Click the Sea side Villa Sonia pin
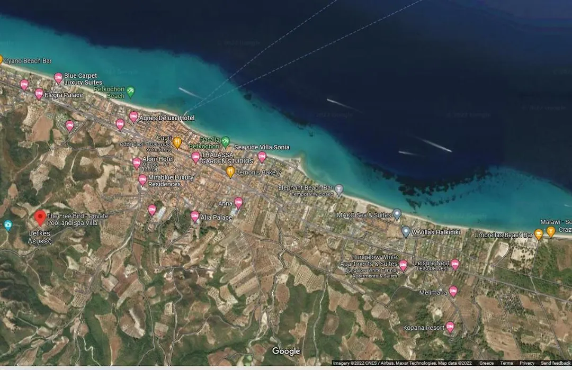The image size is (572, 370). [262, 157]
